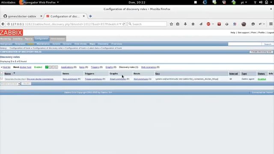The width and height of the screenshot is (274, 154).
Task: Open the pt keyboard layout menu
Action: 244,2
